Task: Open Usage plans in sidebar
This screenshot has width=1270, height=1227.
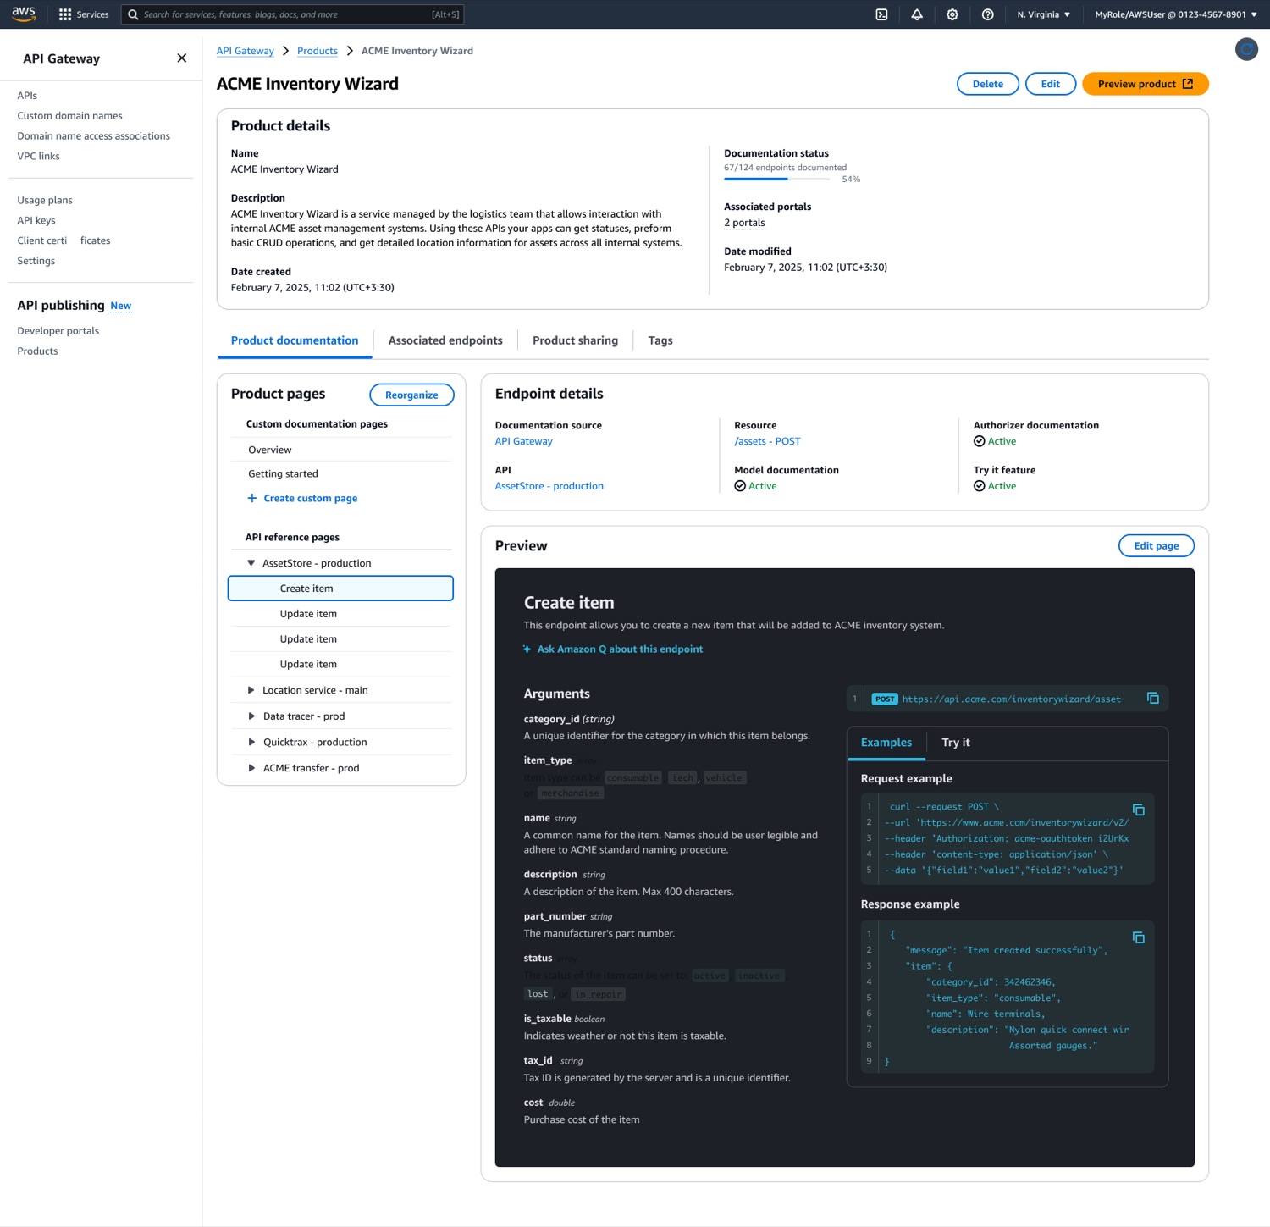Action: click(x=45, y=201)
